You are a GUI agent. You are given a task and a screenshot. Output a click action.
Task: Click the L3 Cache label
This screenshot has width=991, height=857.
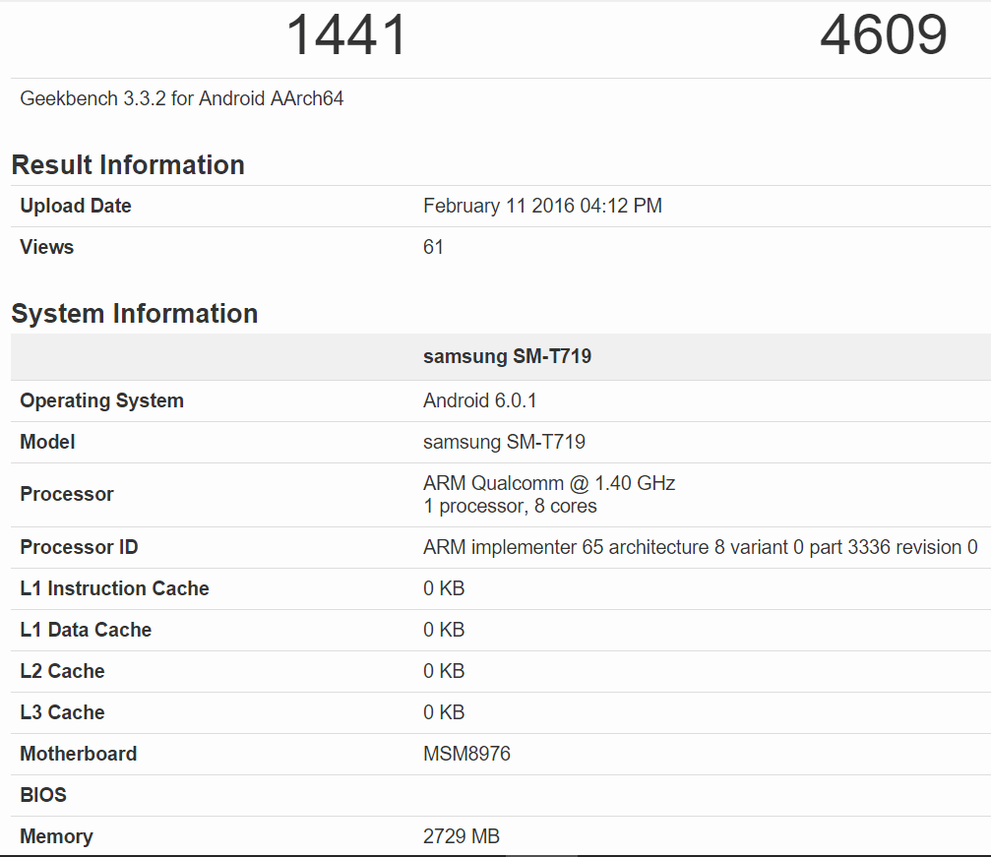click(x=62, y=712)
